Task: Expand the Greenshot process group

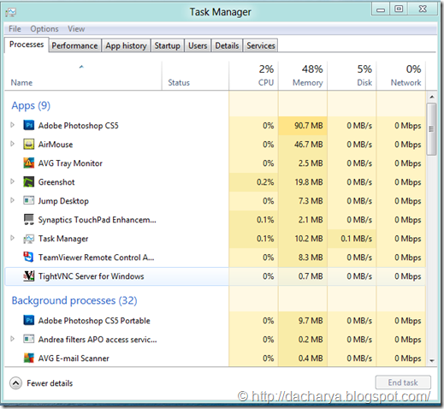Action: click(x=12, y=181)
